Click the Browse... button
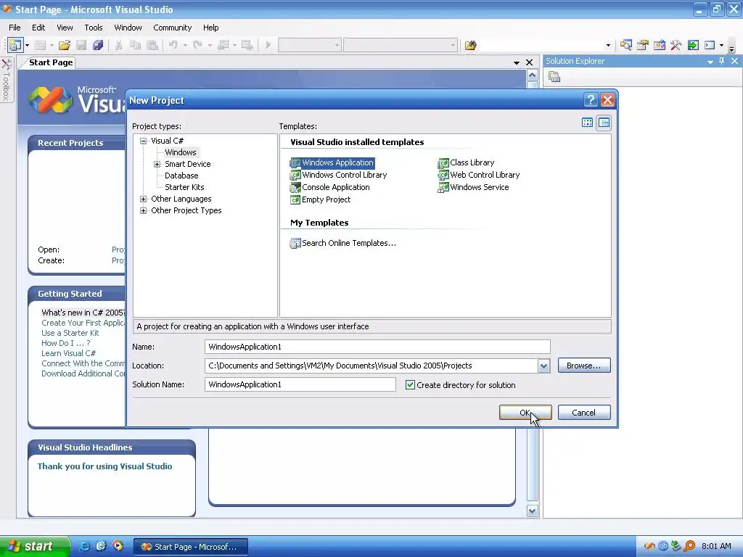This screenshot has width=743, height=557. (x=584, y=366)
